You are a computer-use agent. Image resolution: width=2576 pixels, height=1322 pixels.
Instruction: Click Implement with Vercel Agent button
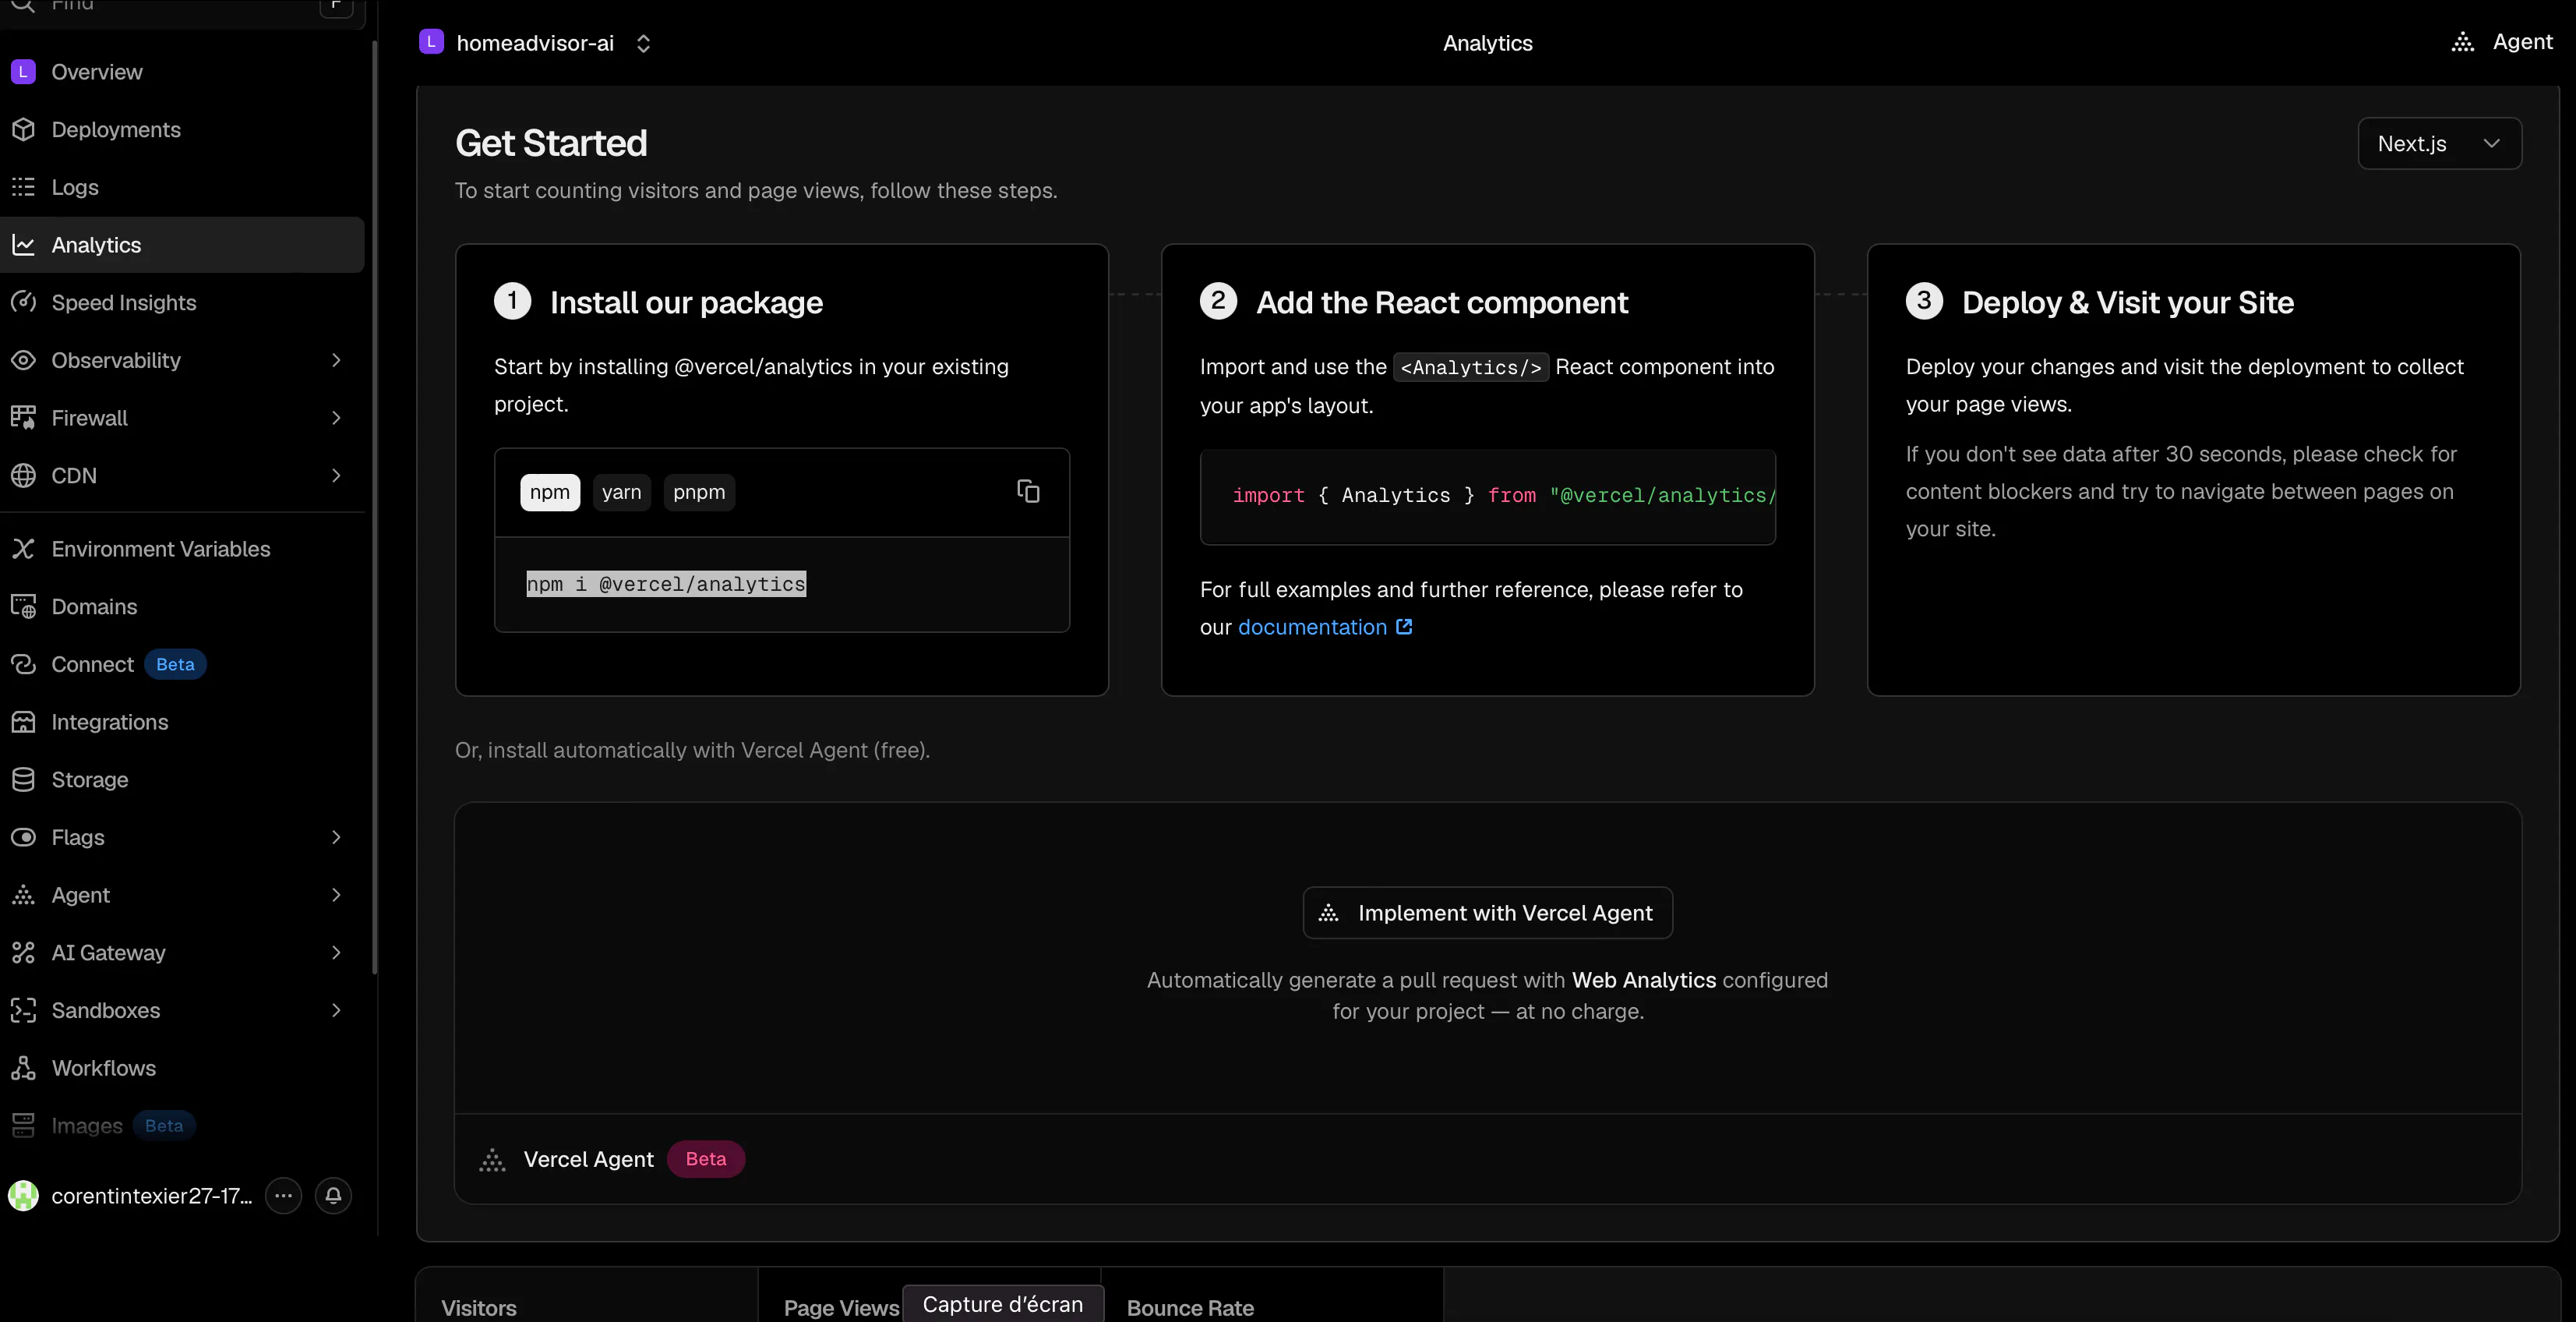[1487, 913]
